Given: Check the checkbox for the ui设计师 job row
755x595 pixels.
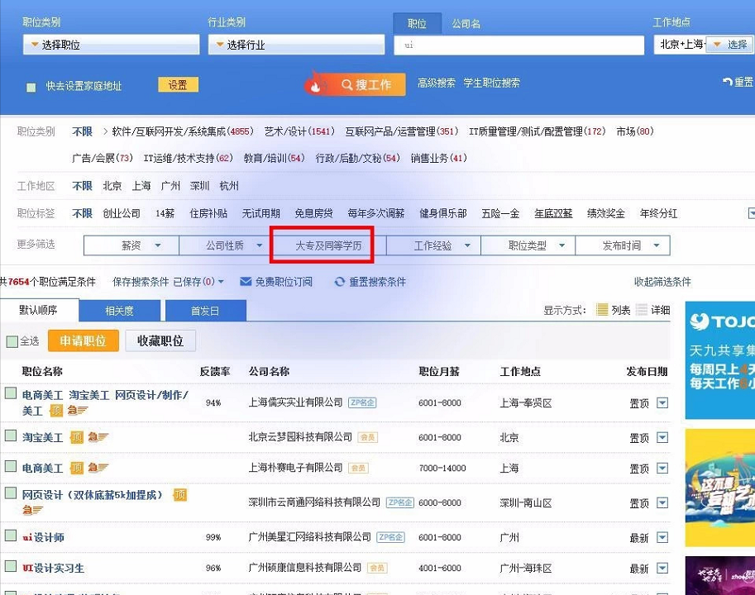Looking at the screenshot, I should click(11, 537).
